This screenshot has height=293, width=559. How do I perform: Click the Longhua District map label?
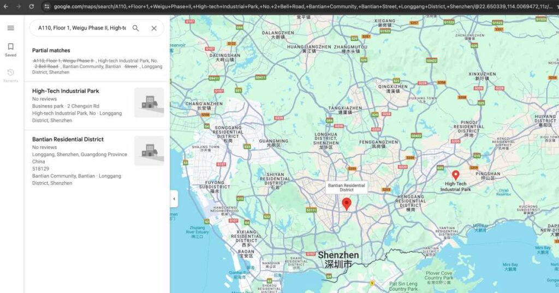pos(326,141)
